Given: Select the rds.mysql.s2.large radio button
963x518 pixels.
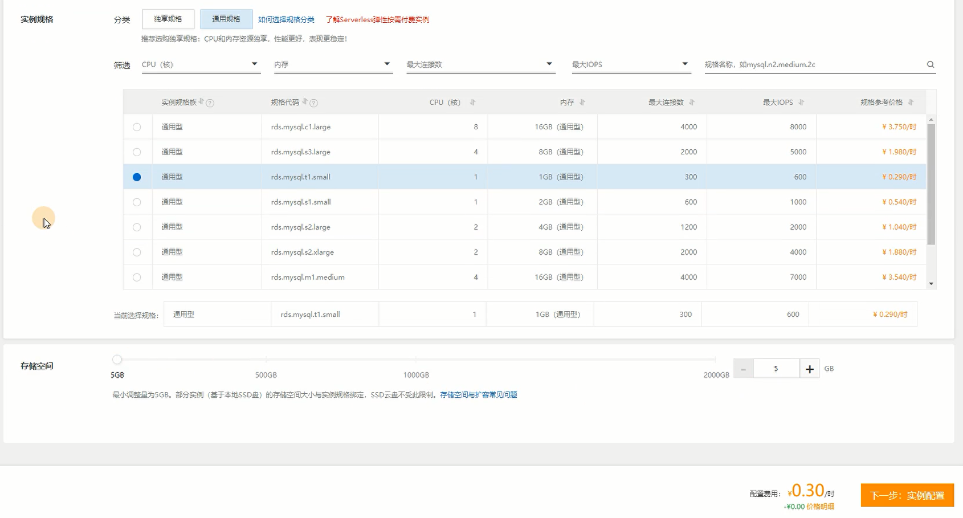Looking at the screenshot, I should [137, 227].
